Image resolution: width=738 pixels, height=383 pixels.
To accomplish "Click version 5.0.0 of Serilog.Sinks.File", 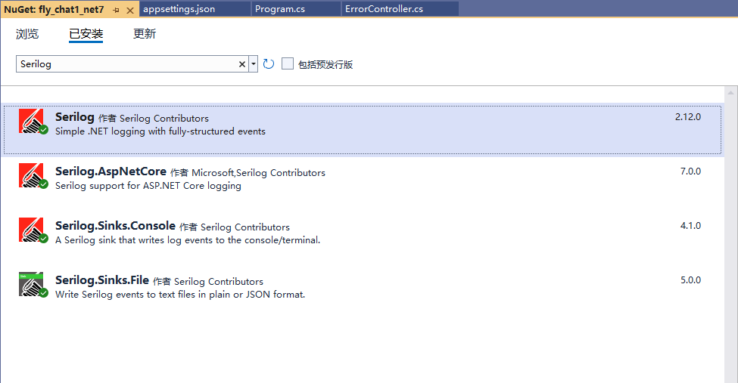I will (690, 280).
